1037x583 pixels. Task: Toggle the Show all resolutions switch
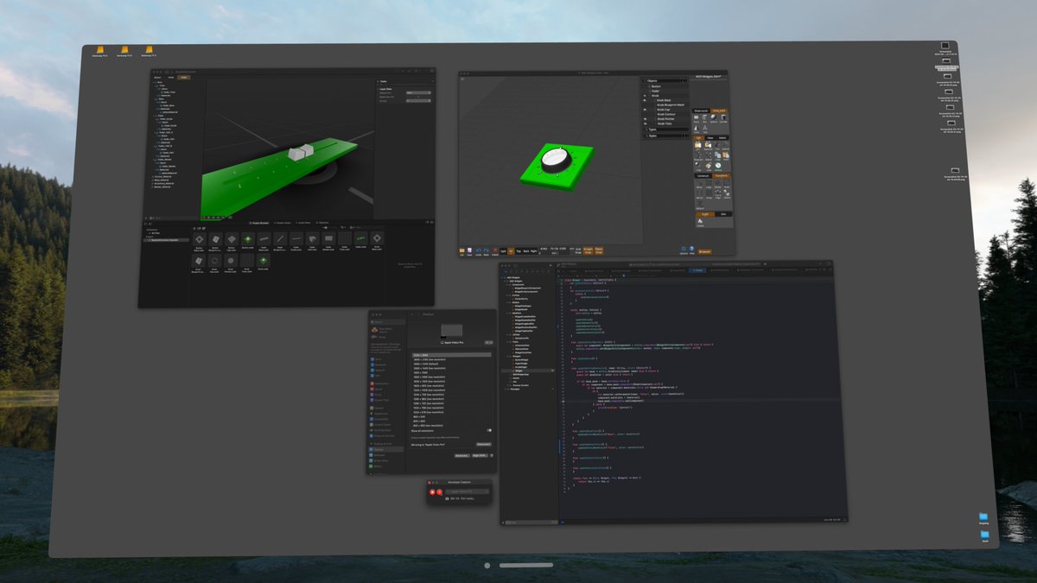(x=489, y=430)
